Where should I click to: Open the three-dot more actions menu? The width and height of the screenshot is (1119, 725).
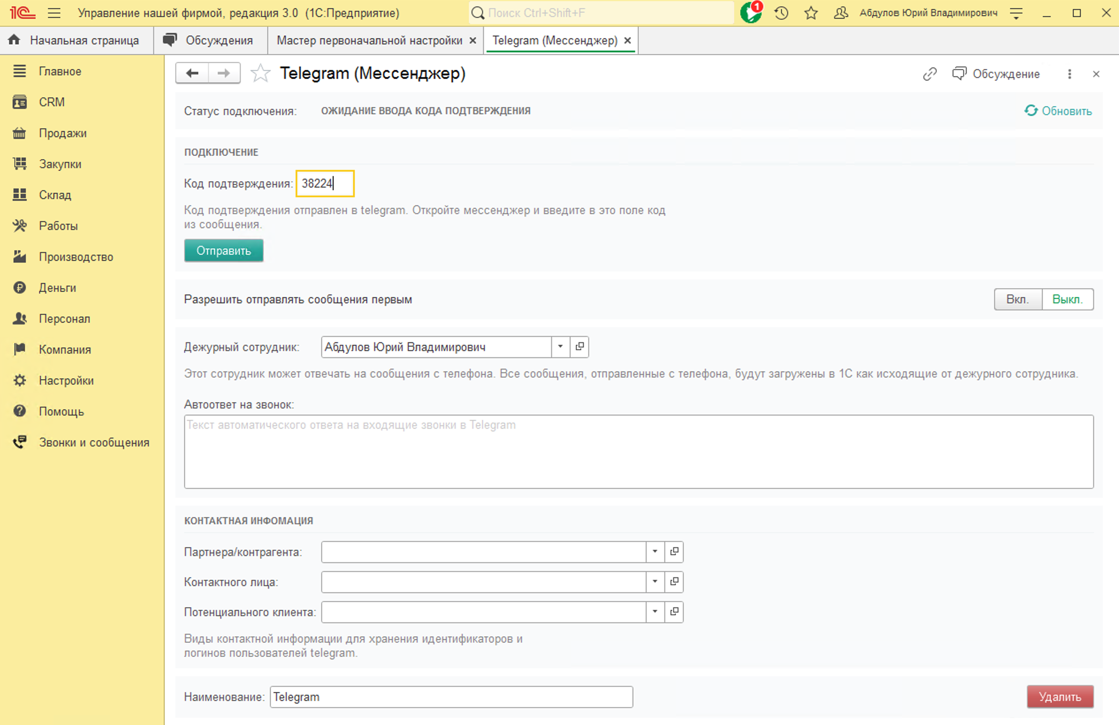pos(1069,74)
